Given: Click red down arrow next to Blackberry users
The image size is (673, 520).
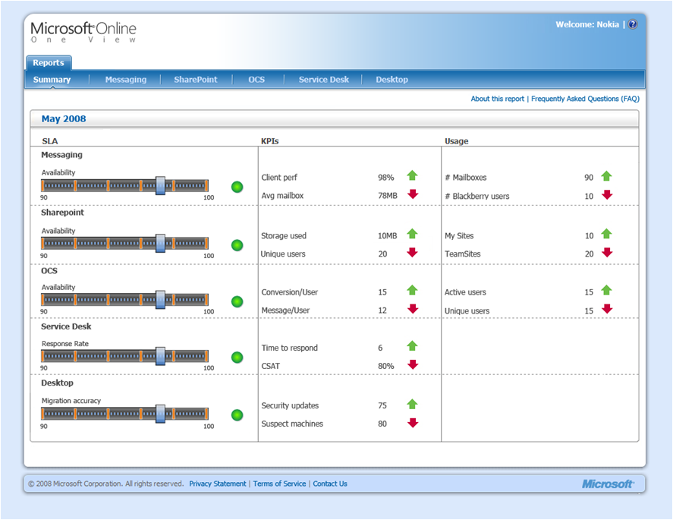Looking at the screenshot, I should click(x=607, y=194).
